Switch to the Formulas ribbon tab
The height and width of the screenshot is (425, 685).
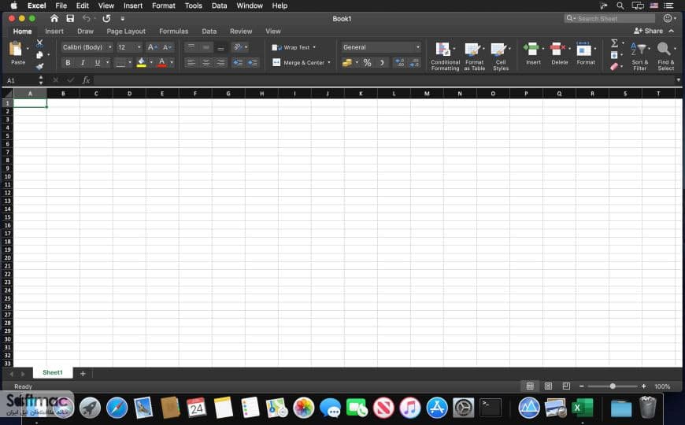click(x=173, y=31)
